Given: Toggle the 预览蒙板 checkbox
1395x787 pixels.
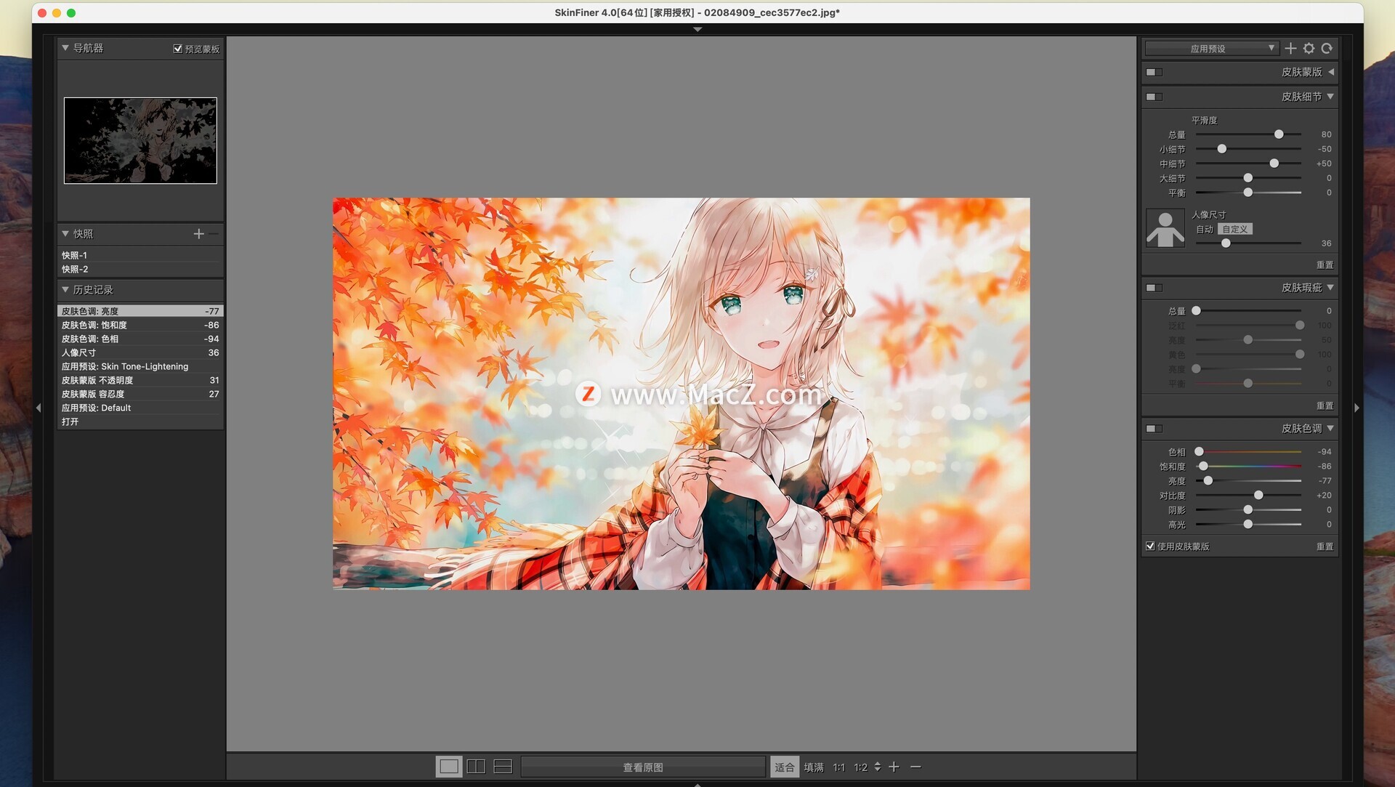Looking at the screenshot, I should pyautogui.click(x=177, y=49).
